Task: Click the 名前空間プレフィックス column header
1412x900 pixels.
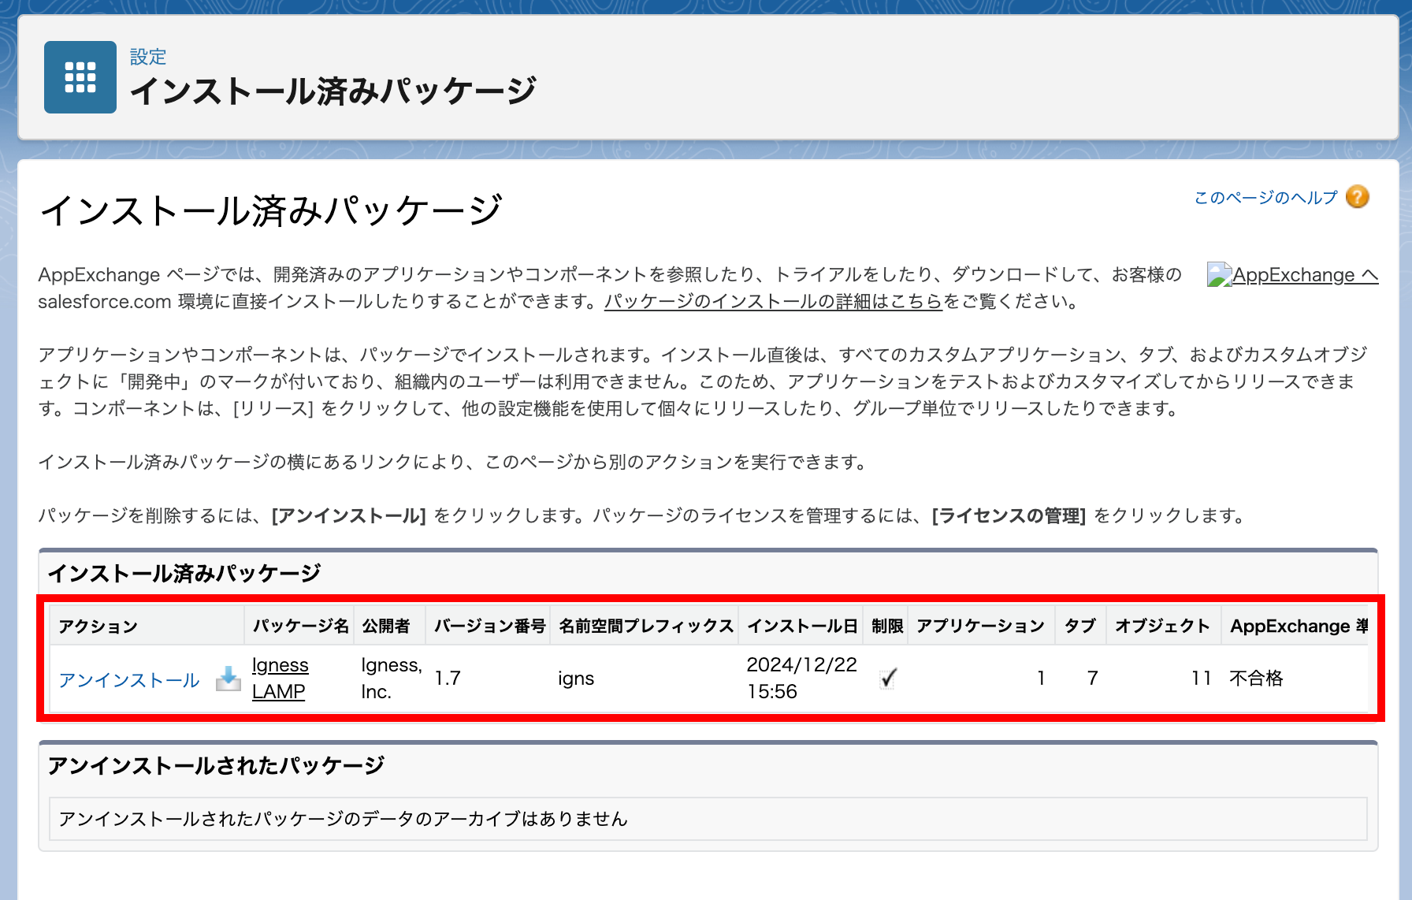Action: 645,627
